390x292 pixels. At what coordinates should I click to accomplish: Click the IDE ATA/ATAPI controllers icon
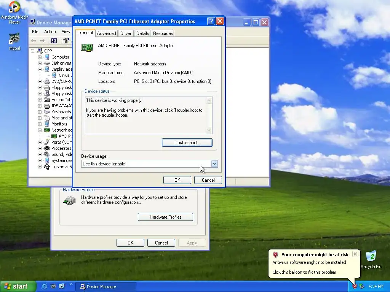(x=47, y=106)
